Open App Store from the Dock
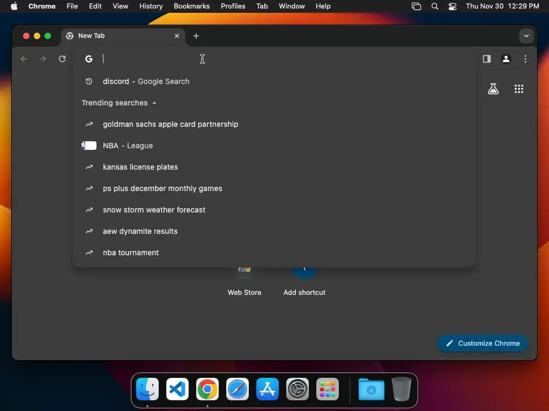The height and width of the screenshot is (411, 549). point(268,389)
